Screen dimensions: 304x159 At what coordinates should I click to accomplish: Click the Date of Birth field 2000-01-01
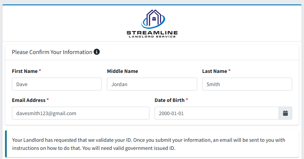pyautogui.click(x=217, y=113)
